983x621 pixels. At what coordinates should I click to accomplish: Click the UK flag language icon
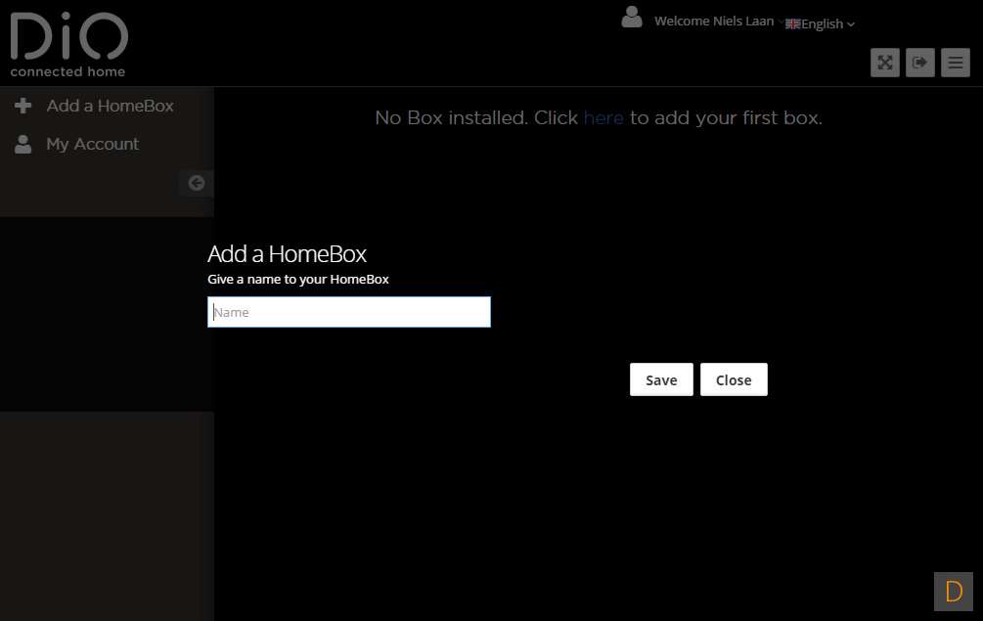click(792, 23)
